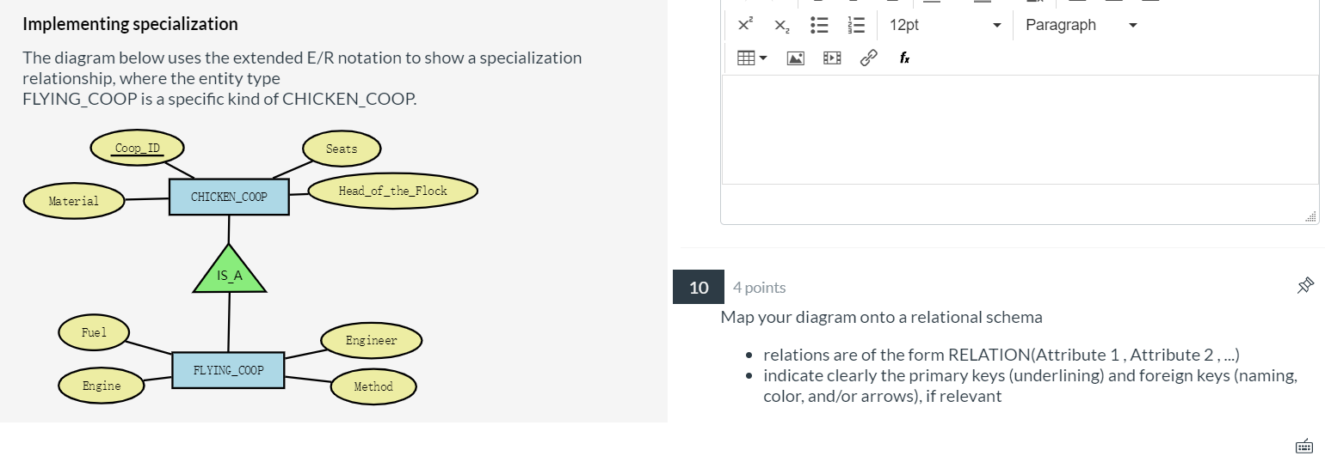The image size is (1325, 462).
Task: Open the math equation editor
Action: coord(905,58)
